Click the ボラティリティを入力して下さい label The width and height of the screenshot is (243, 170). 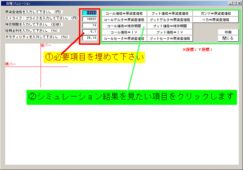coord(37,37)
